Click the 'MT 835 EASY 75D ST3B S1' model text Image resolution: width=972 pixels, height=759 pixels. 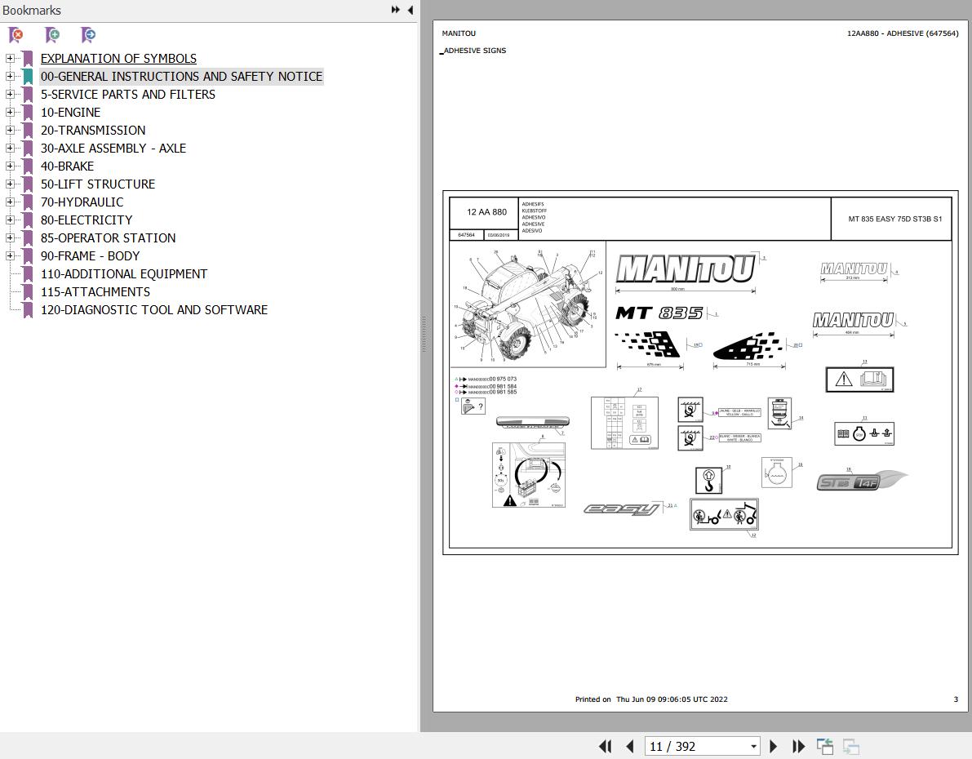pos(894,219)
